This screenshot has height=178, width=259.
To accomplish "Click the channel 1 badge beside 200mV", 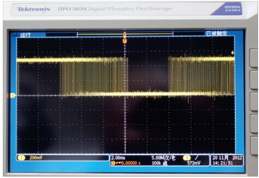I will tap(21, 158).
